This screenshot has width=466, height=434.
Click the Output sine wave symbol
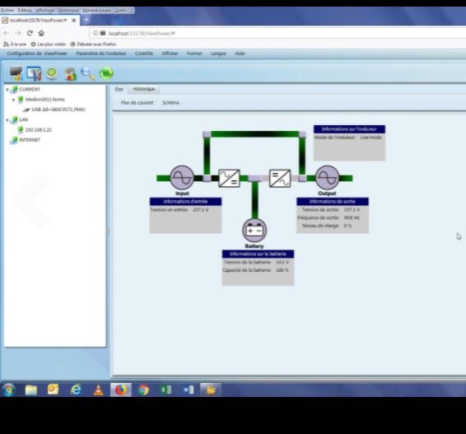(x=327, y=178)
